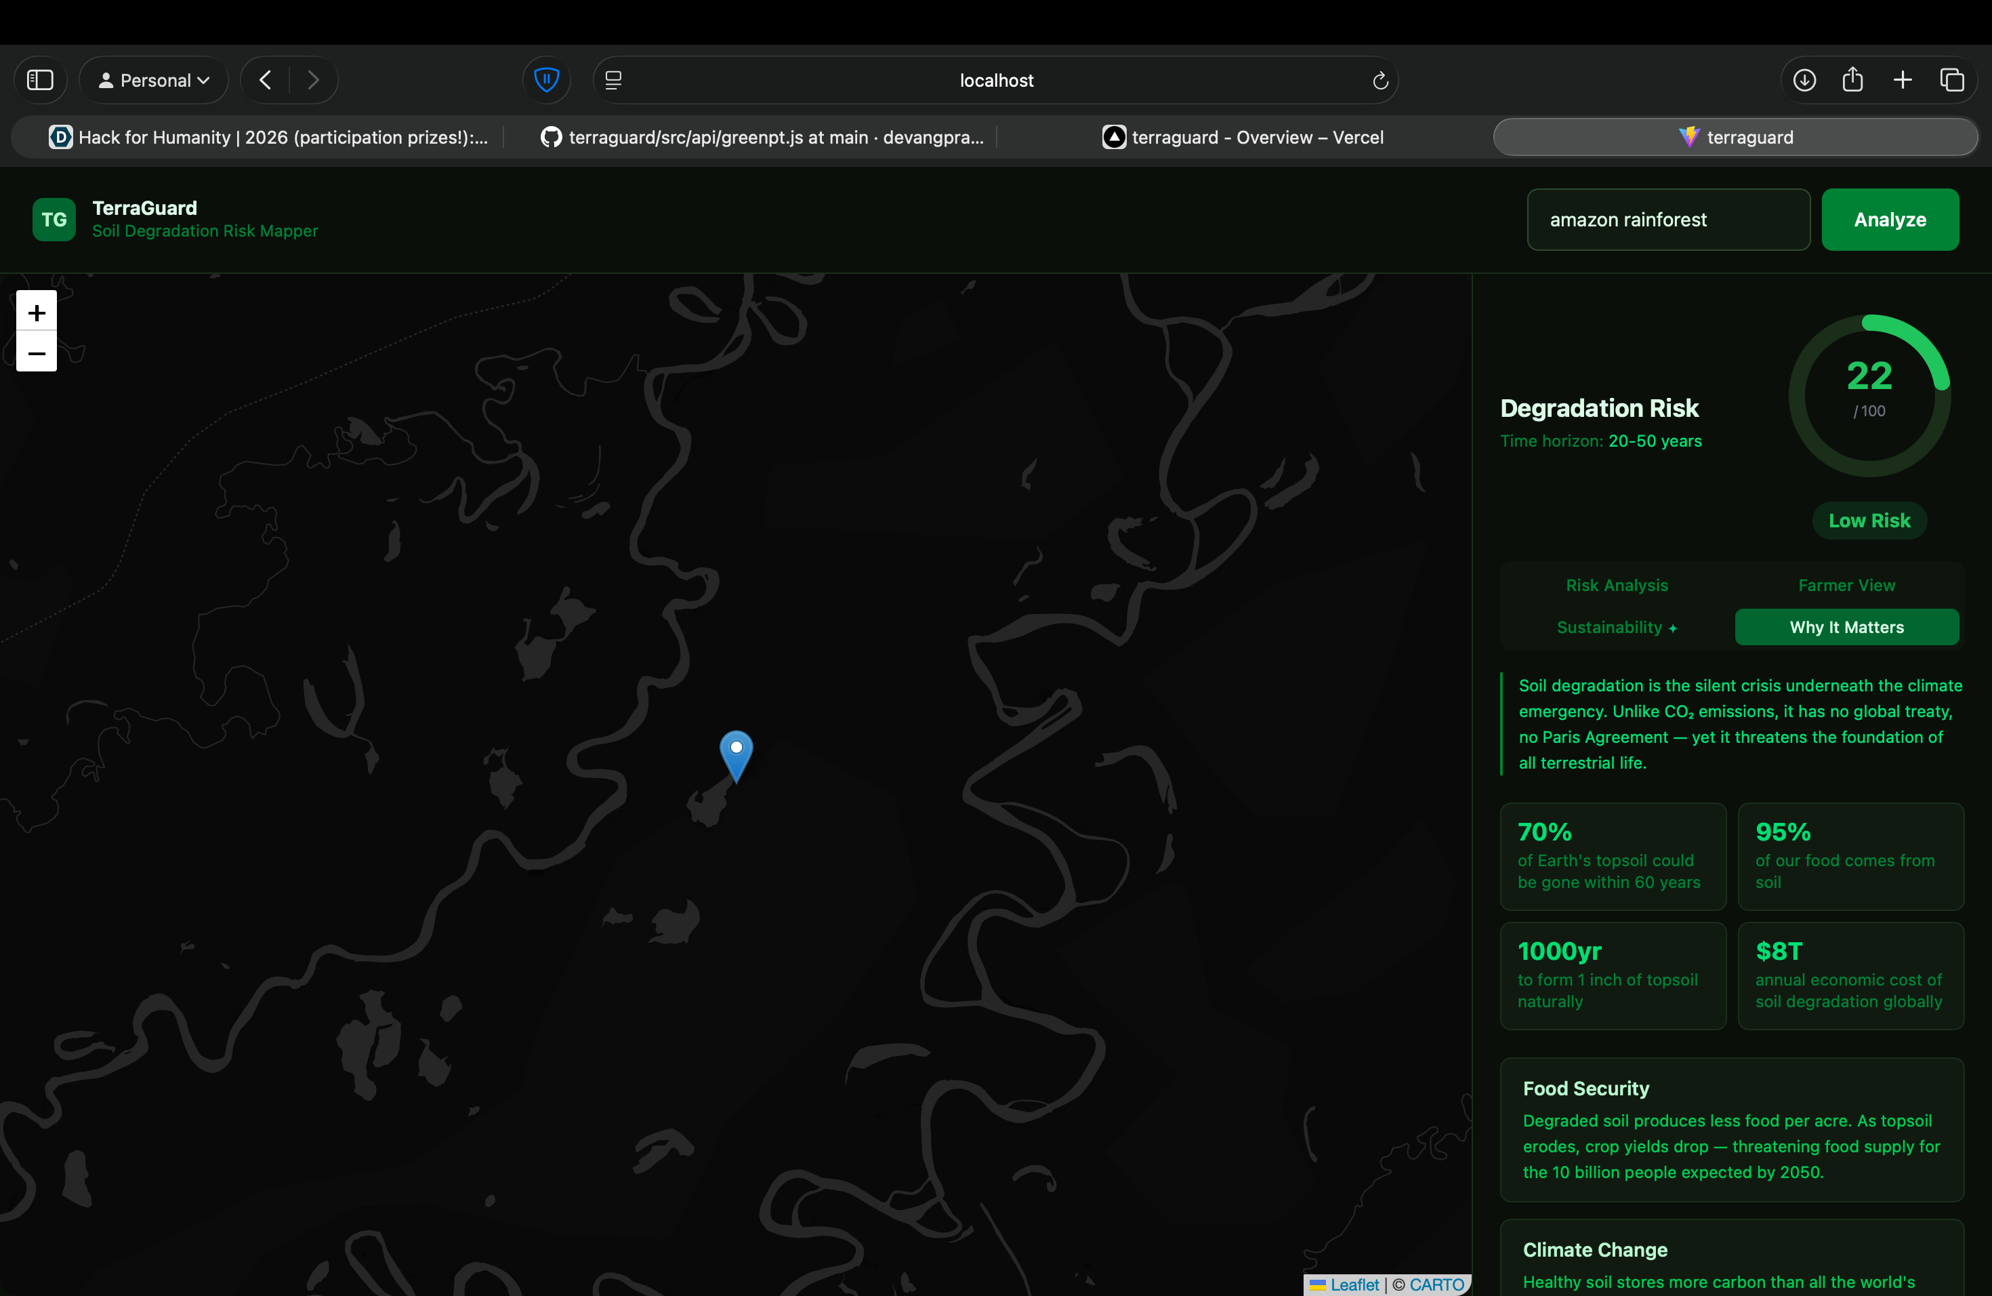Click the Bitwarden shield icon
Screen dimensions: 1992x1296
[x=547, y=81]
